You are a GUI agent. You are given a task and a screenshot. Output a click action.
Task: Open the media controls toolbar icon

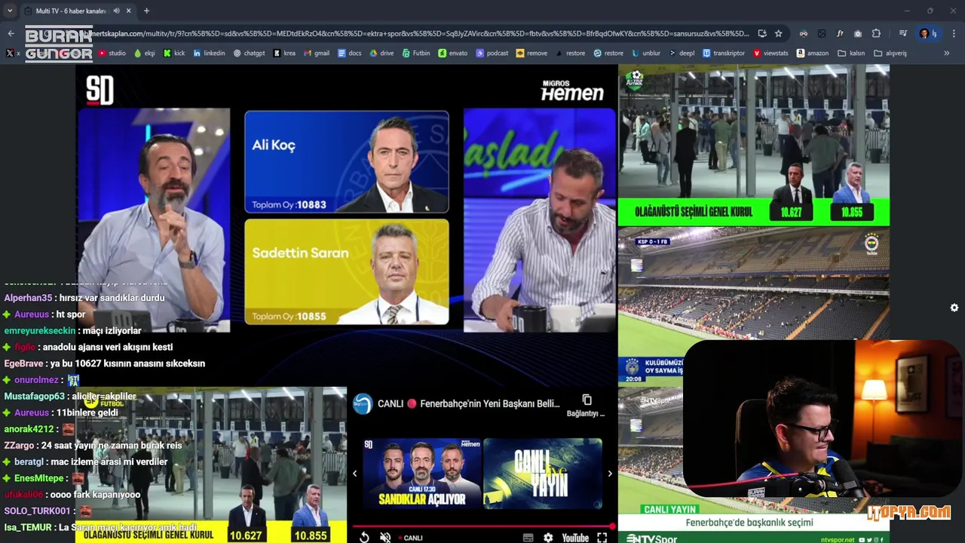point(903,33)
